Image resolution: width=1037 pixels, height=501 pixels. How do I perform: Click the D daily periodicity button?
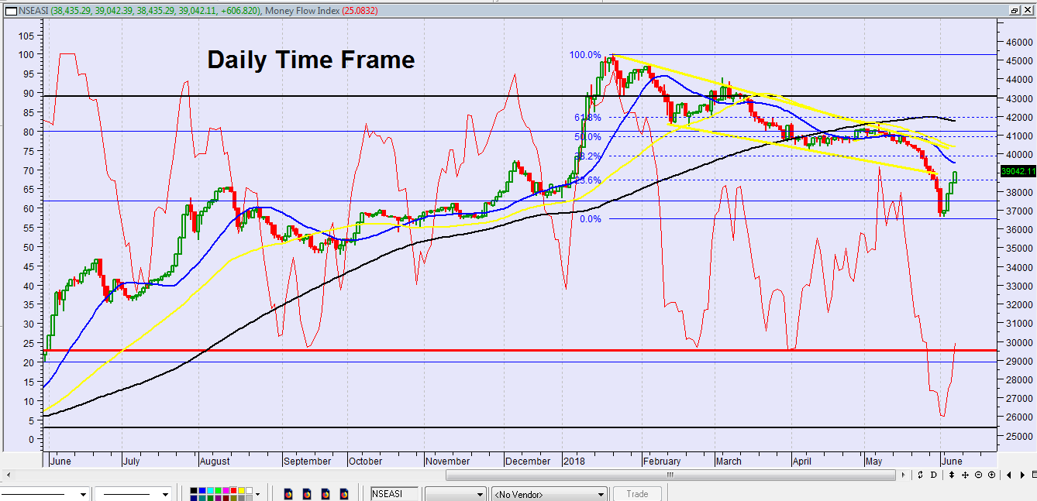(934, 474)
